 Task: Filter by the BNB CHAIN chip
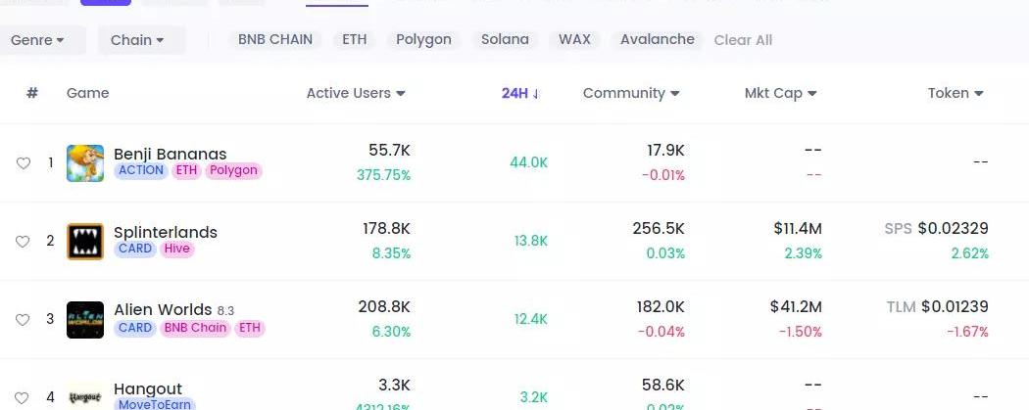click(275, 40)
